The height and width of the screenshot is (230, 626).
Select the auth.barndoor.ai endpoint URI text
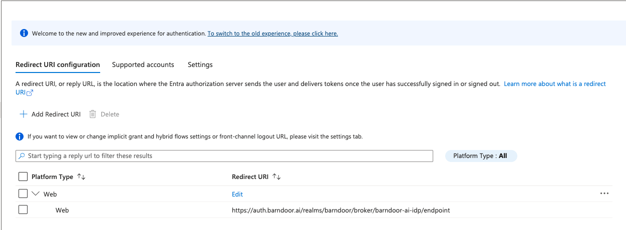pyautogui.click(x=341, y=210)
